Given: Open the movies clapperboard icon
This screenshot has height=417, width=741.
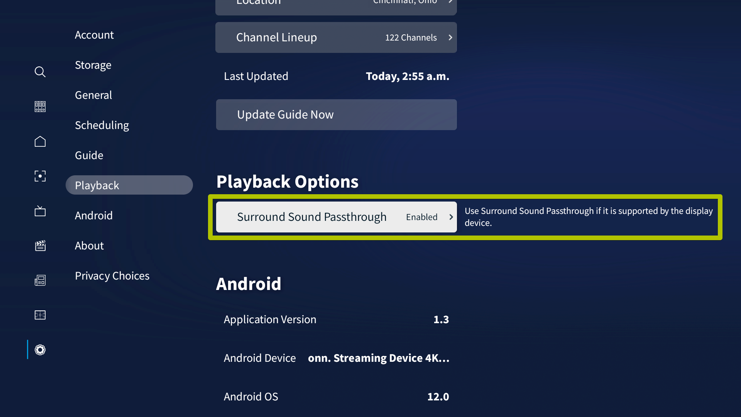Looking at the screenshot, I should [x=40, y=246].
